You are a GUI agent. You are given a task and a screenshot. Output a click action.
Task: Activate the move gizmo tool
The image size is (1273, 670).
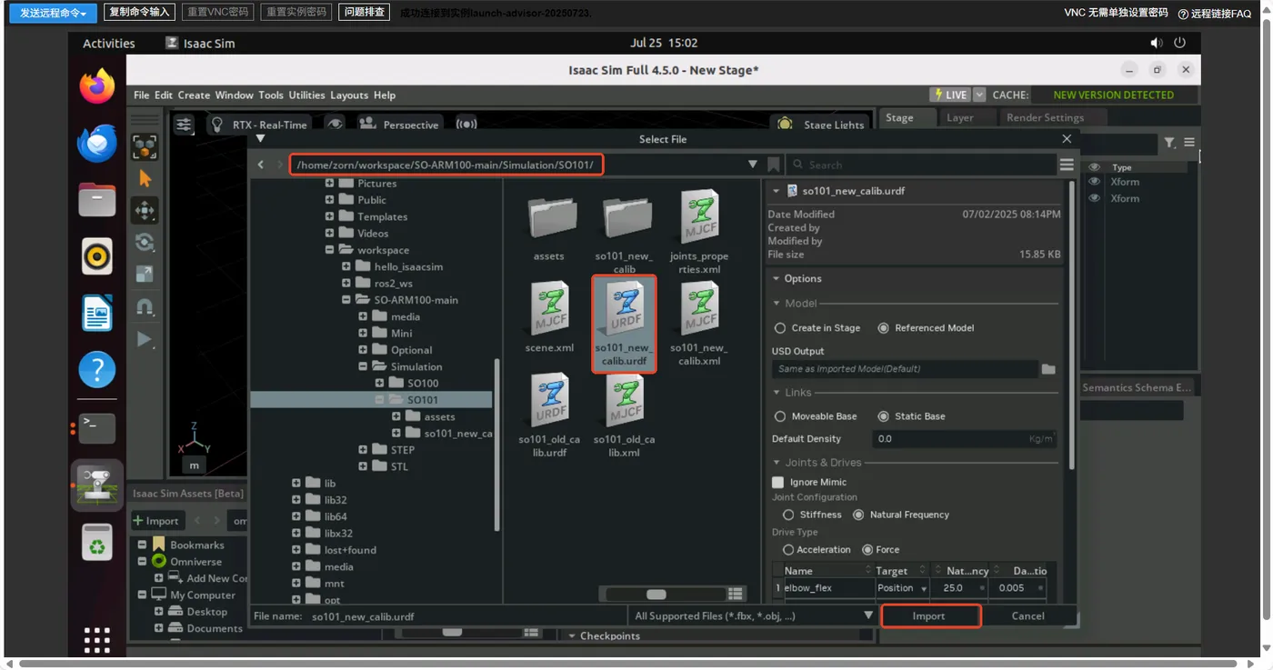(145, 210)
